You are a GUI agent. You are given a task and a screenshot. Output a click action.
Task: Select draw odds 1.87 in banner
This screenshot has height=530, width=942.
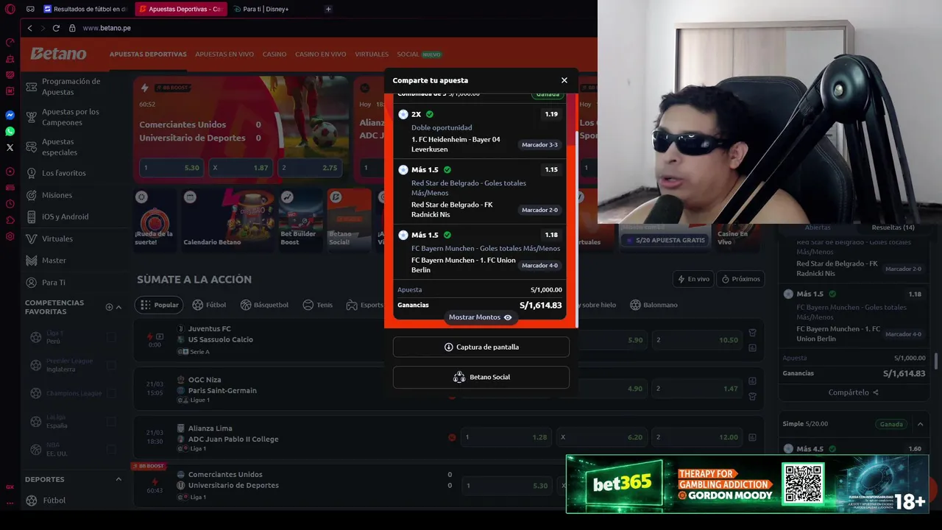click(x=241, y=168)
